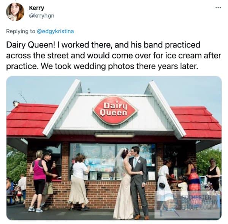Image resolution: width=228 pixels, height=224 pixels.
Task: Click the woman in the pink tank top
Action: [x=38, y=181]
